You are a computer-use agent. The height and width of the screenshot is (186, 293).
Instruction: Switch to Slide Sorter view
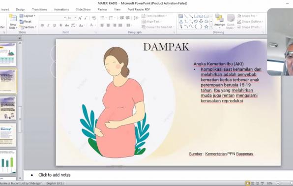pyautogui.click(x=253, y=183)
